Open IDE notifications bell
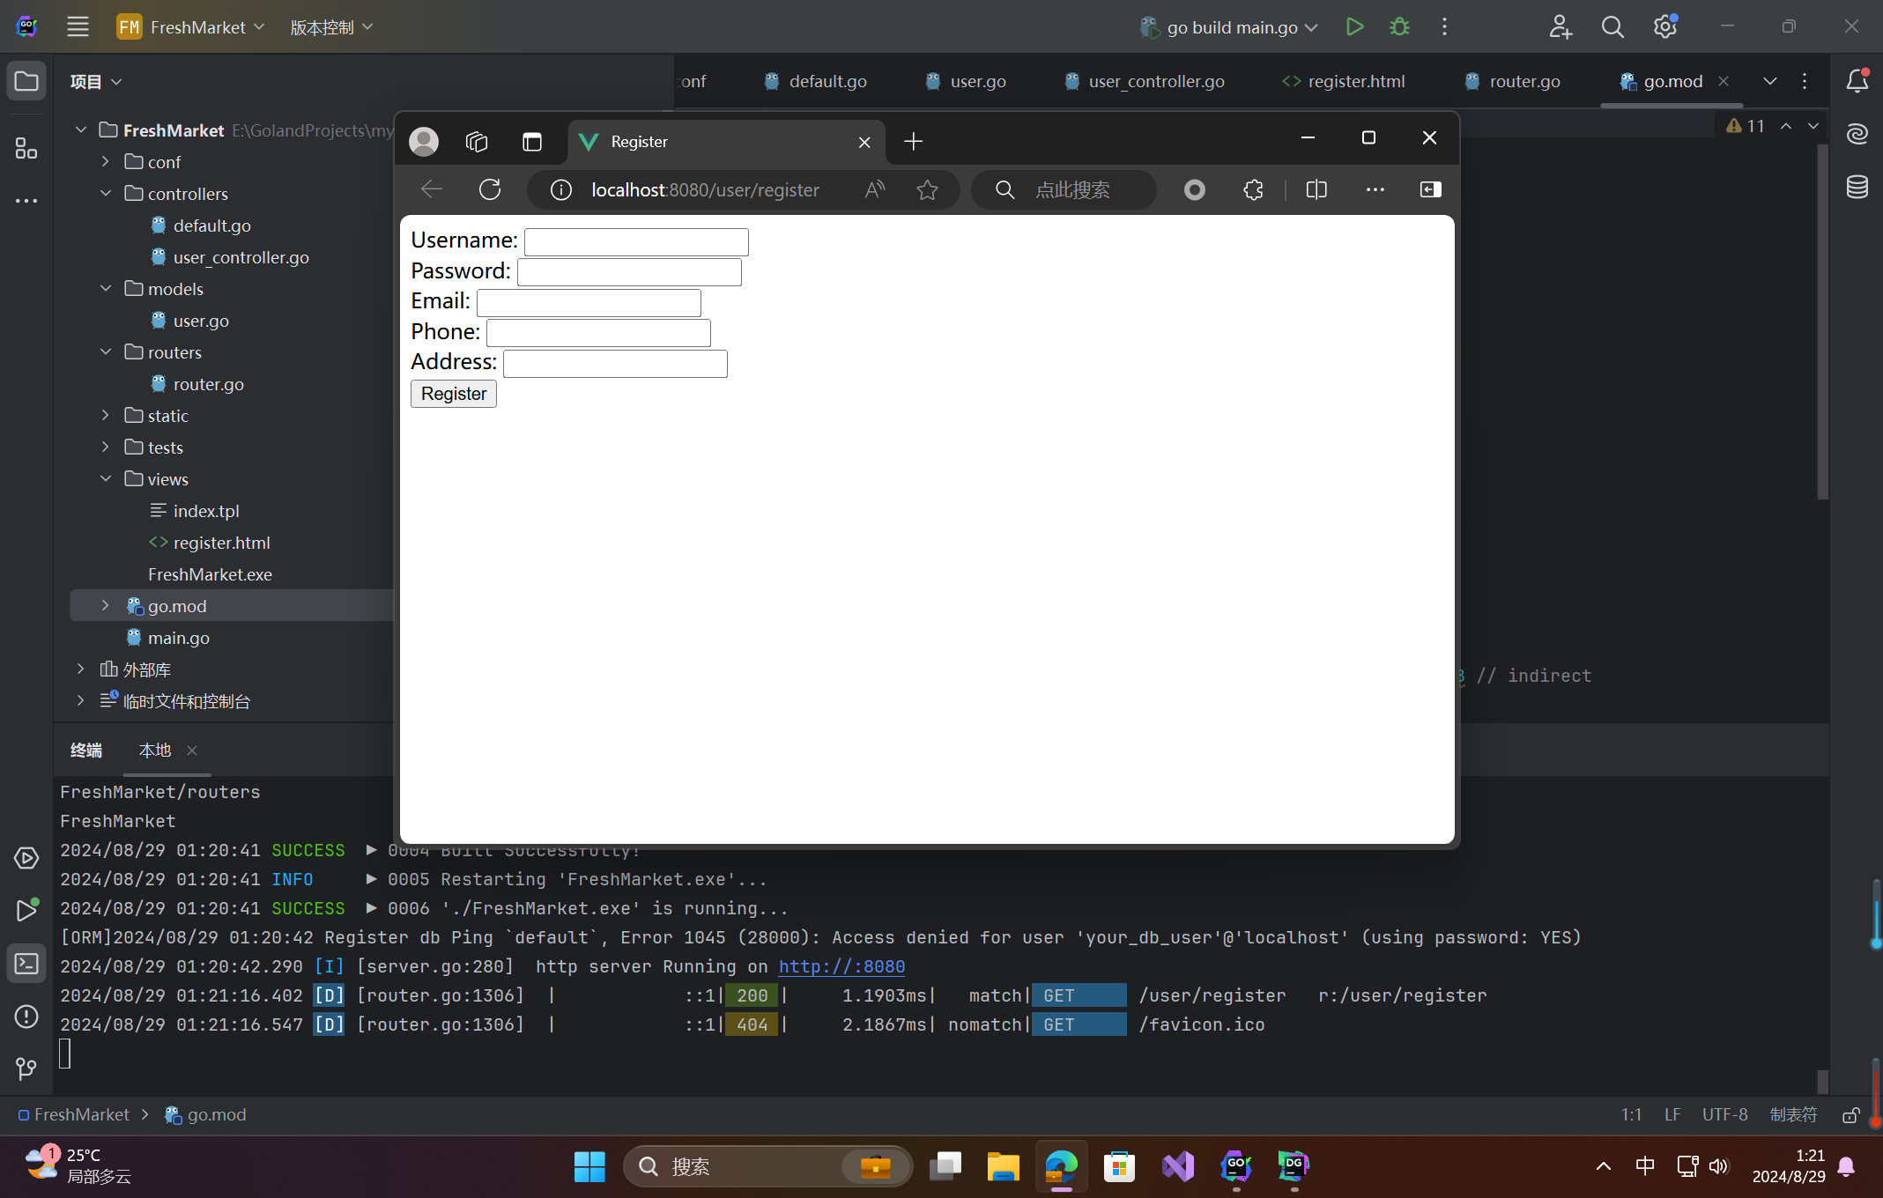This screenshot has width=1883, height=1198. click(x=1857, y=81)
